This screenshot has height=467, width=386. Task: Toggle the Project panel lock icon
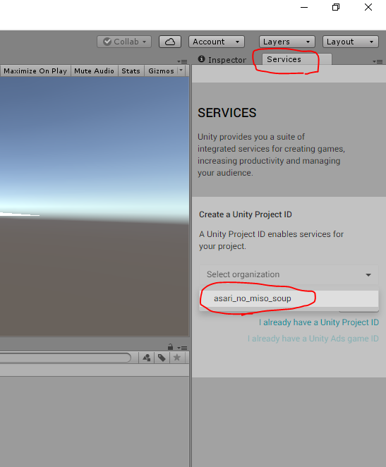click(x=170, y=346)
